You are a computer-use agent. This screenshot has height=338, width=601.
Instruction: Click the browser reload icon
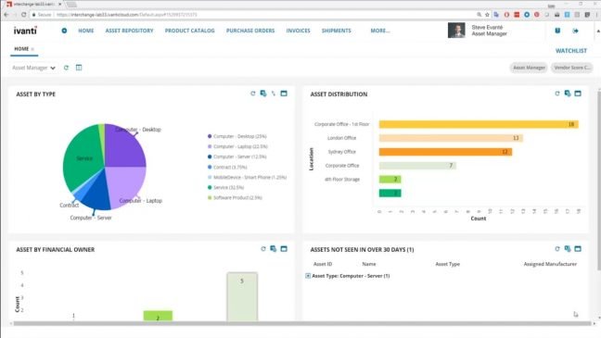click(x=24, y=15)
